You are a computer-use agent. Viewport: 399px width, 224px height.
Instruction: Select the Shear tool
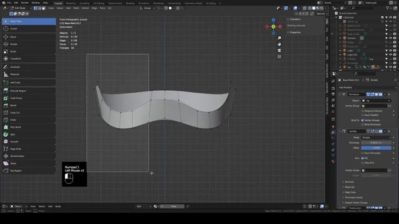coord(29,163)
